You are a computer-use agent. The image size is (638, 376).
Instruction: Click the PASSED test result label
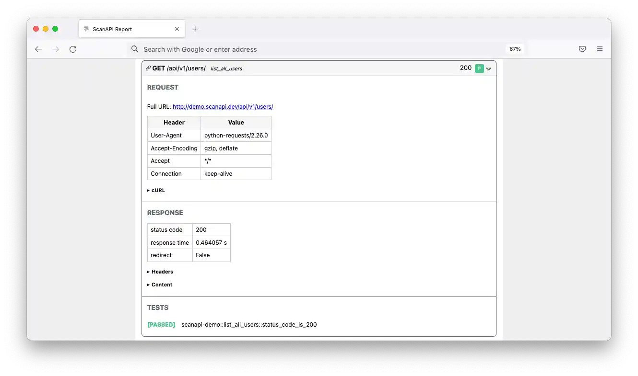coord(161,324)
